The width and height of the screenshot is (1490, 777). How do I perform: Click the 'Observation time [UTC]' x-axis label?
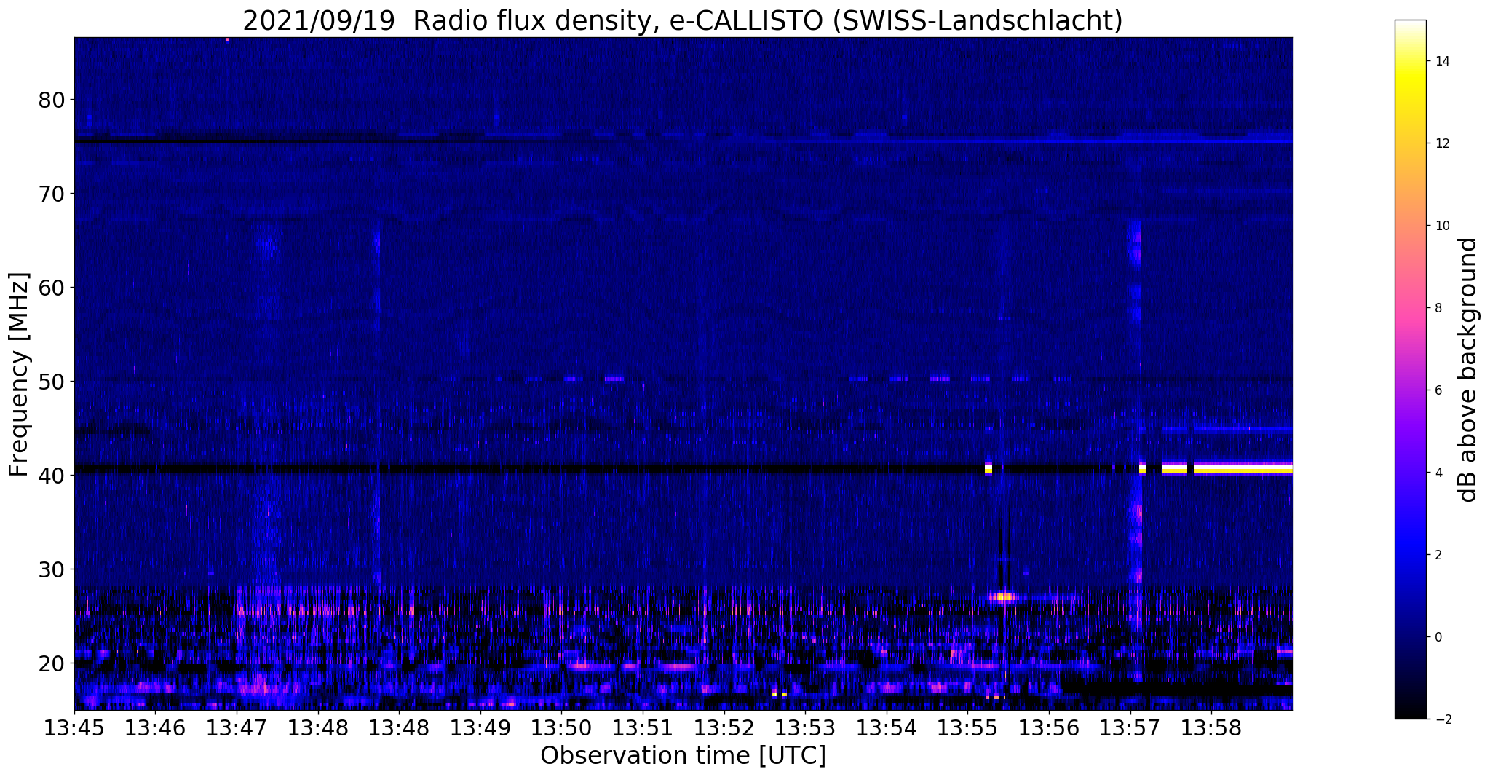683,756
